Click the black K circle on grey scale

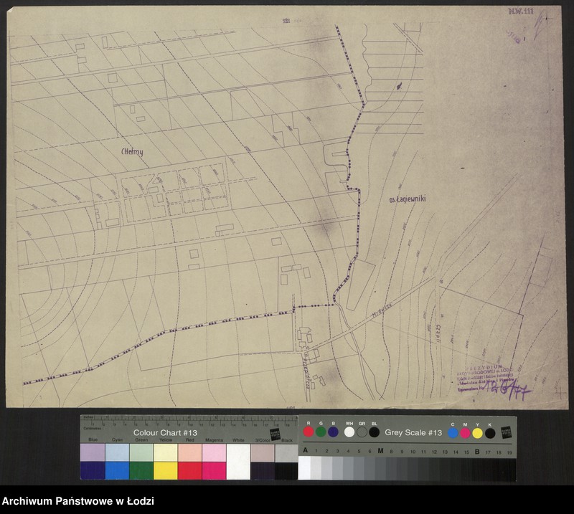click(490, 433)
